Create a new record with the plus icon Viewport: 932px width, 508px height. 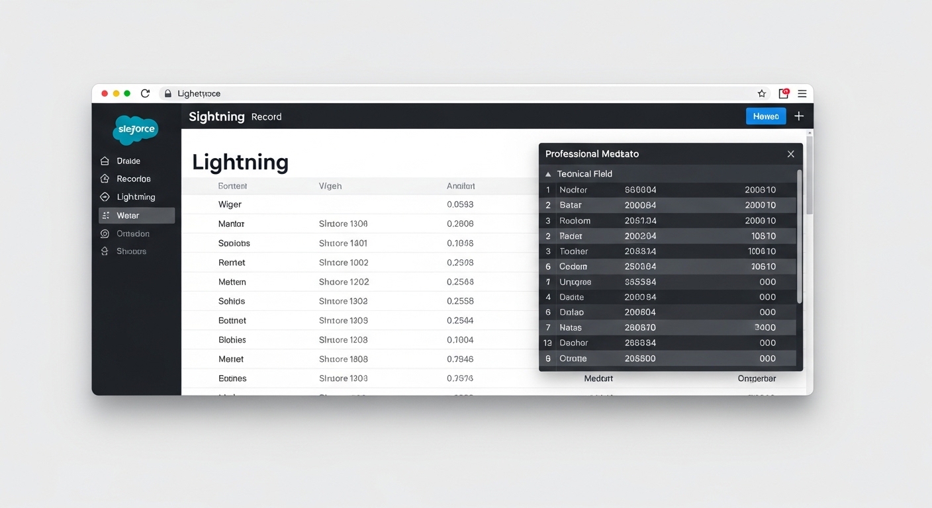[x=799, y=115]
